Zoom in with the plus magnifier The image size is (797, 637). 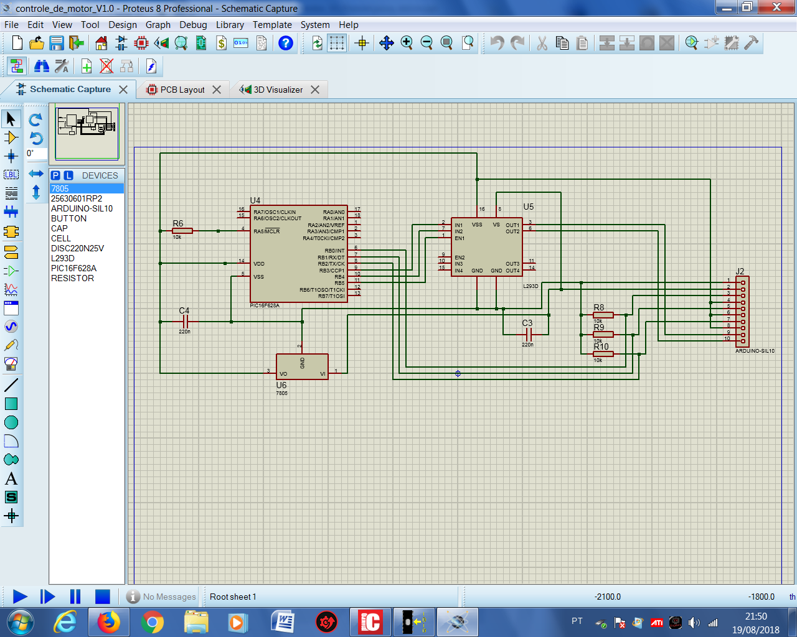pyautogui.click(x=407, y=43)
